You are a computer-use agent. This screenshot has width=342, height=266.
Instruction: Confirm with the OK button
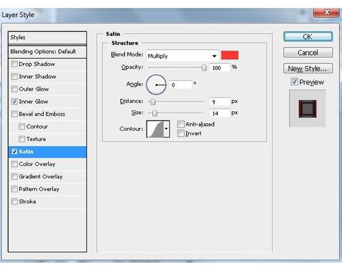[308, 37]
